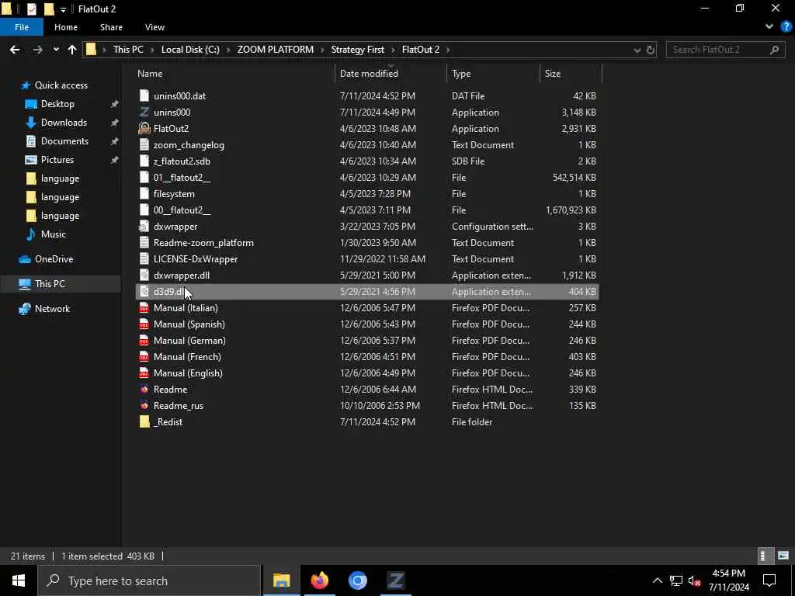
Task: Refresh the FlatOut 2 folder view
Action: tap(651, 50)
